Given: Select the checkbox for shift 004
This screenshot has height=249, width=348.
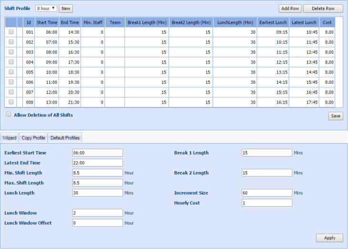Looking at the screenshot, I should [11, 62].
